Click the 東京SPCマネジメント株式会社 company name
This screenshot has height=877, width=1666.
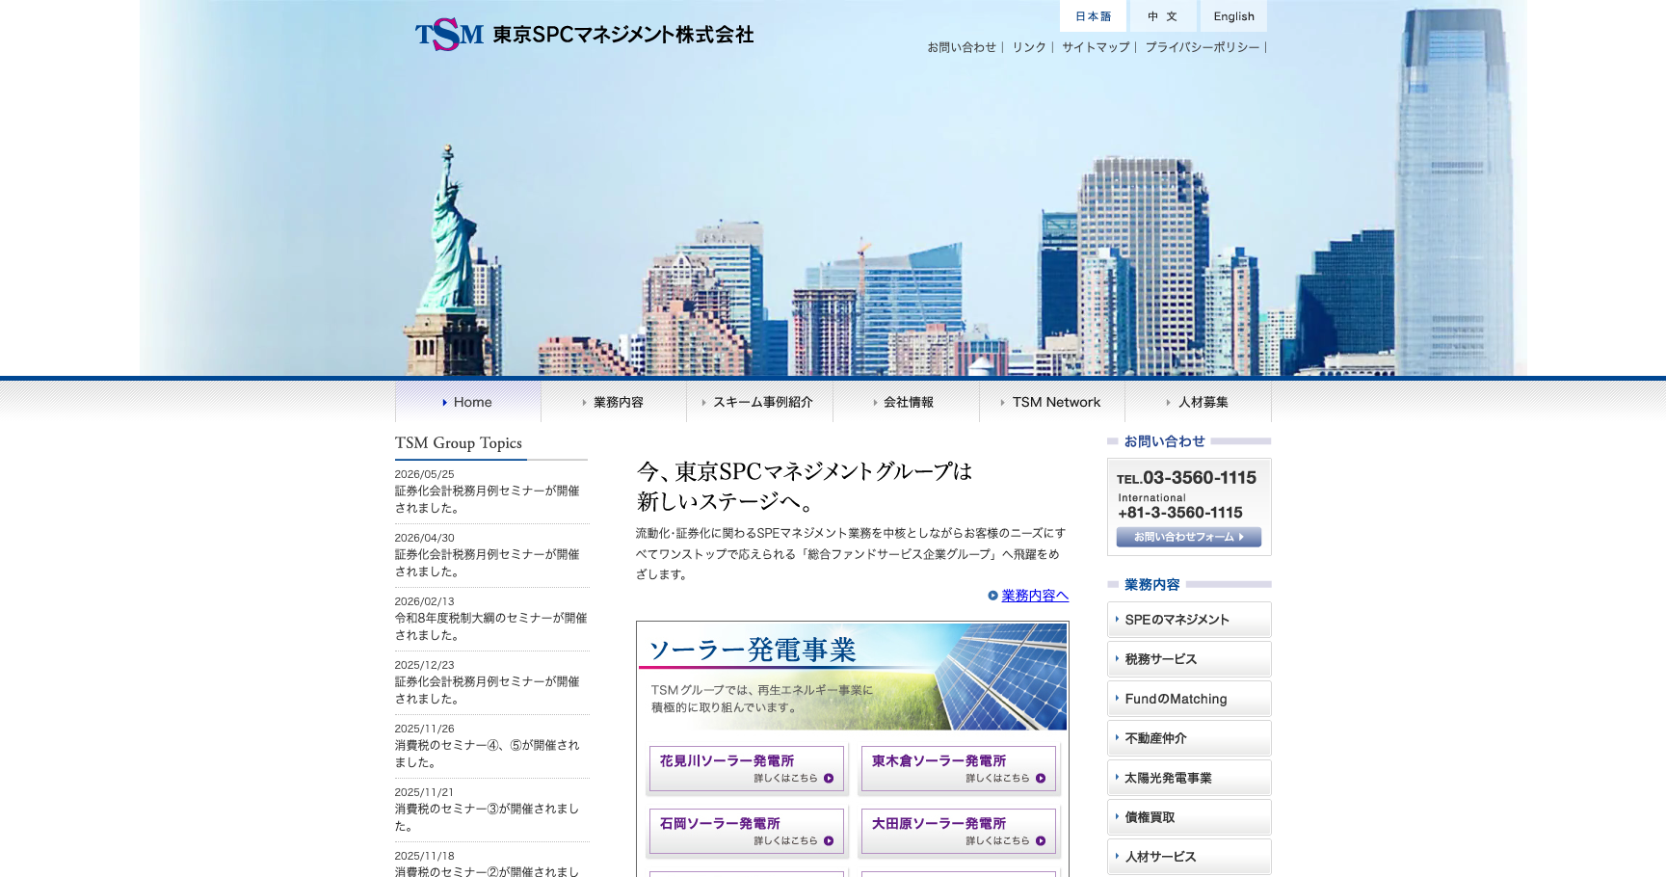[623, 35]
